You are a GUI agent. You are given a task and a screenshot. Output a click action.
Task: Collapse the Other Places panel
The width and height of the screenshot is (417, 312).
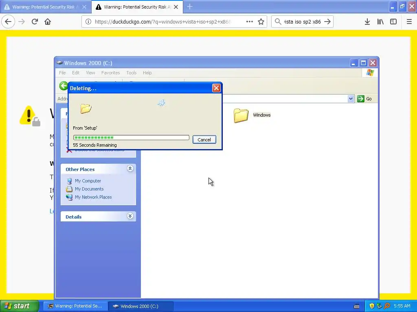click(130, 169)
